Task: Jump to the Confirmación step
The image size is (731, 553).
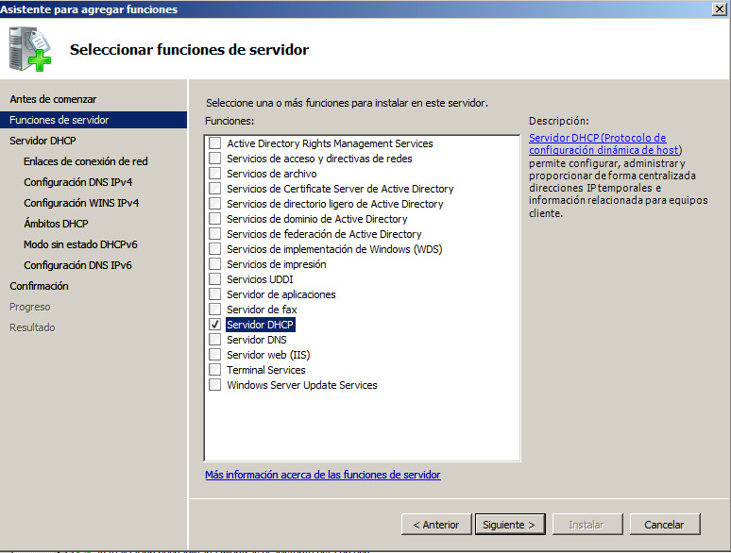Action: (39, 286)
